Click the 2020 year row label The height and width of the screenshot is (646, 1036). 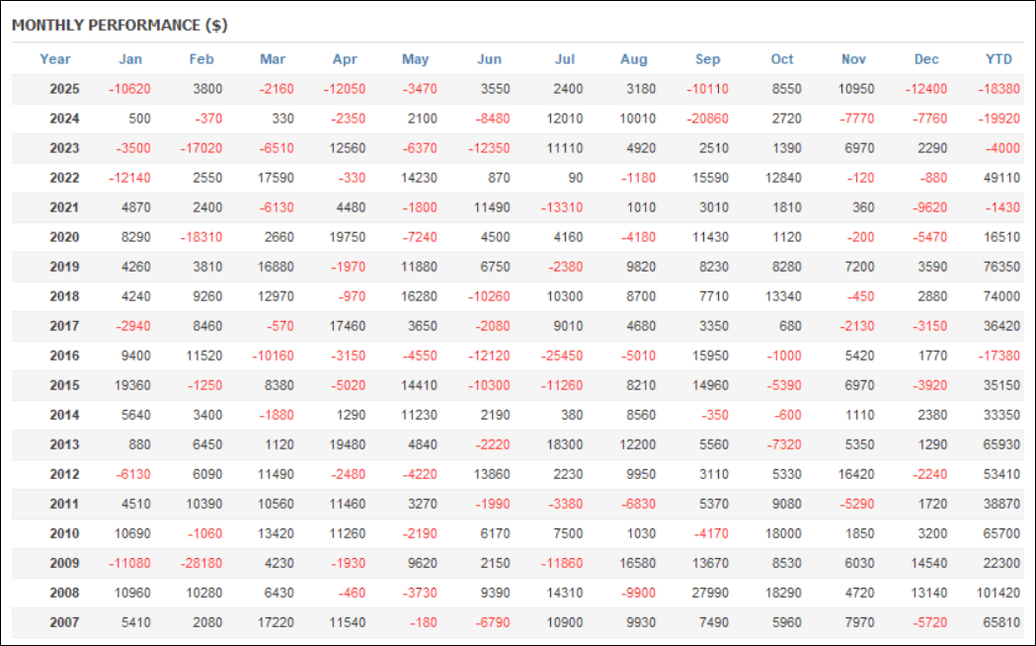click(x=64, y=237)
